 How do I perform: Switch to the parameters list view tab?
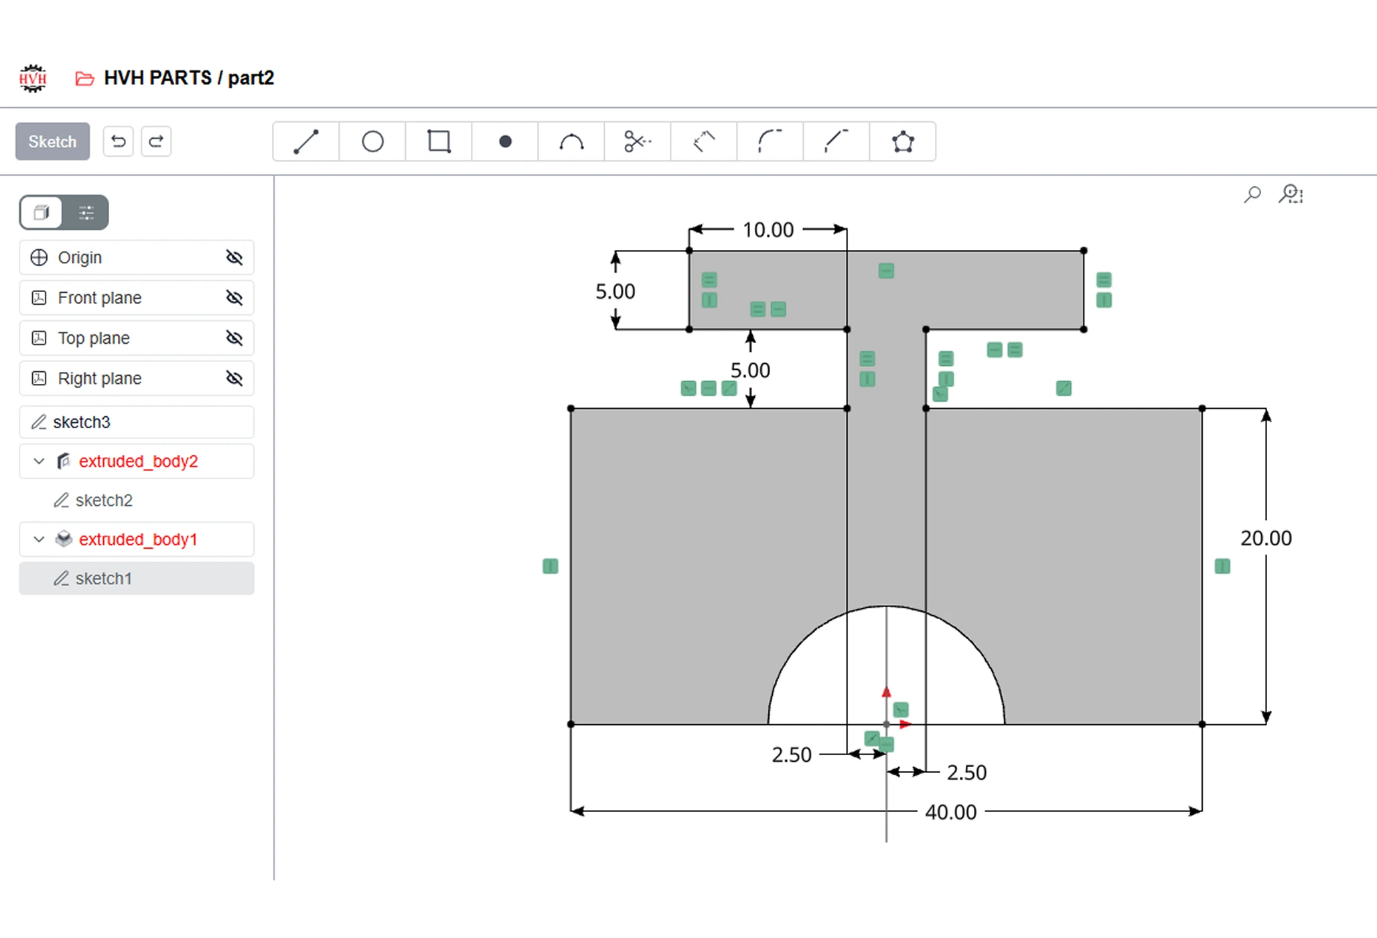tap(86, 212)
